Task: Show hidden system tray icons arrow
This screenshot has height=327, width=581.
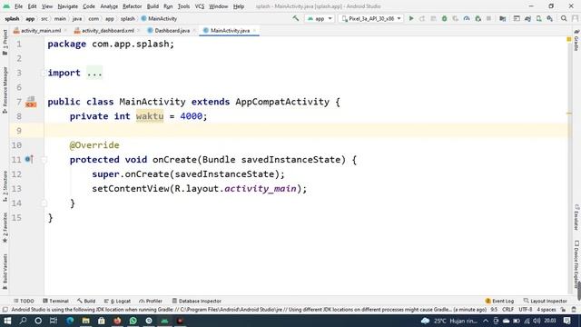Action: coord(486,321)
